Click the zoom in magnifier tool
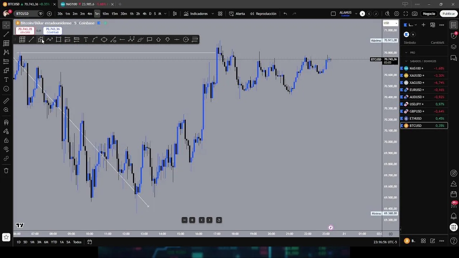The image size is (459, 258). [x=6, y=110]
